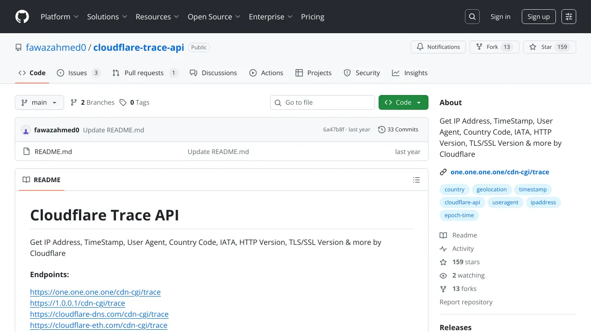Click the search magnifier icon in header
This screenshot has height=332, width=591.
[472, 17]
